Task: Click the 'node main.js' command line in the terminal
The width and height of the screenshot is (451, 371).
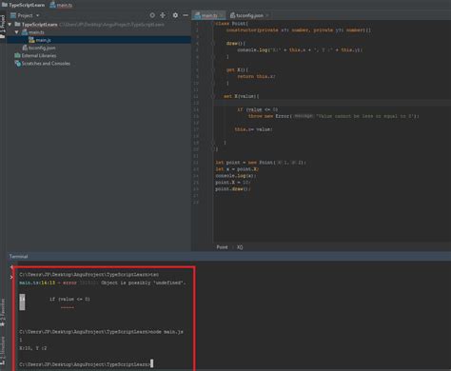Action: [x=101, y=332]
